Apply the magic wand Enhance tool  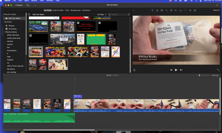coord(133,10)
